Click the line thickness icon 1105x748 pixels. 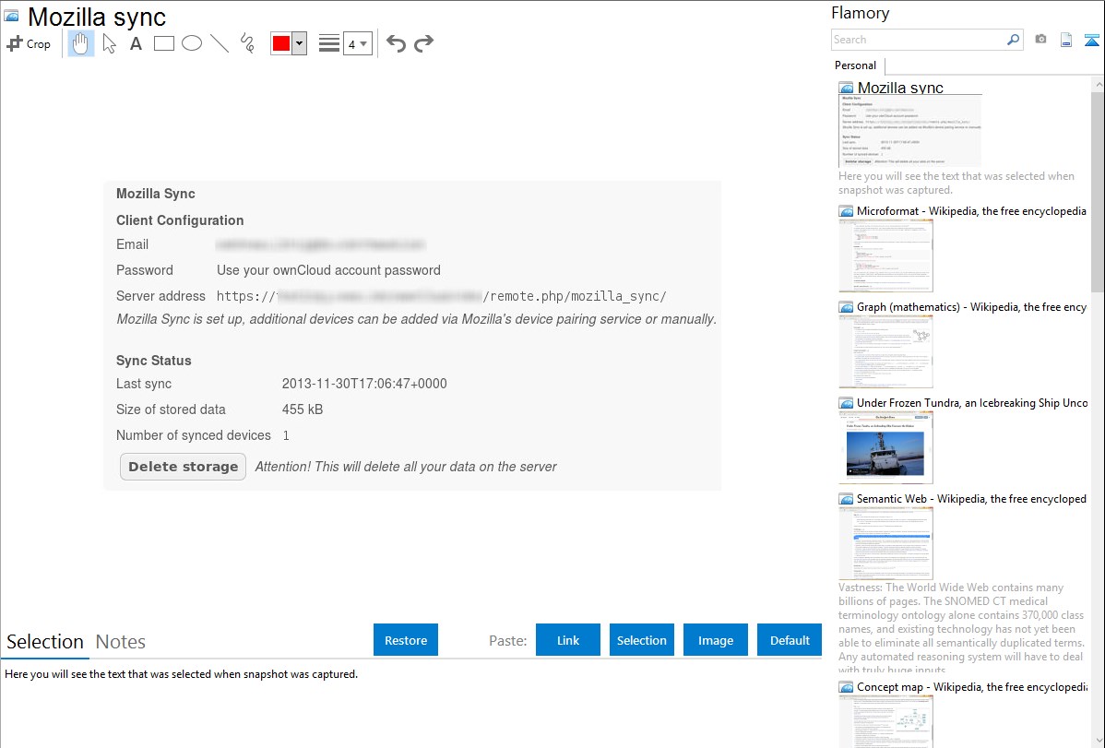tap(328, 43)
